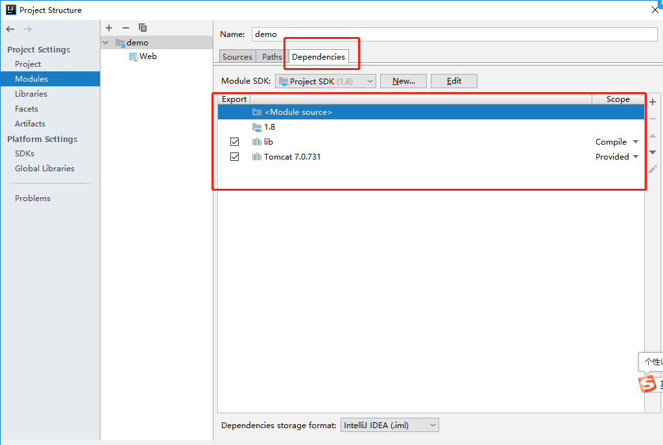
Task: Open dependencies storage format dropdown
Action: [x=390, y=425]
